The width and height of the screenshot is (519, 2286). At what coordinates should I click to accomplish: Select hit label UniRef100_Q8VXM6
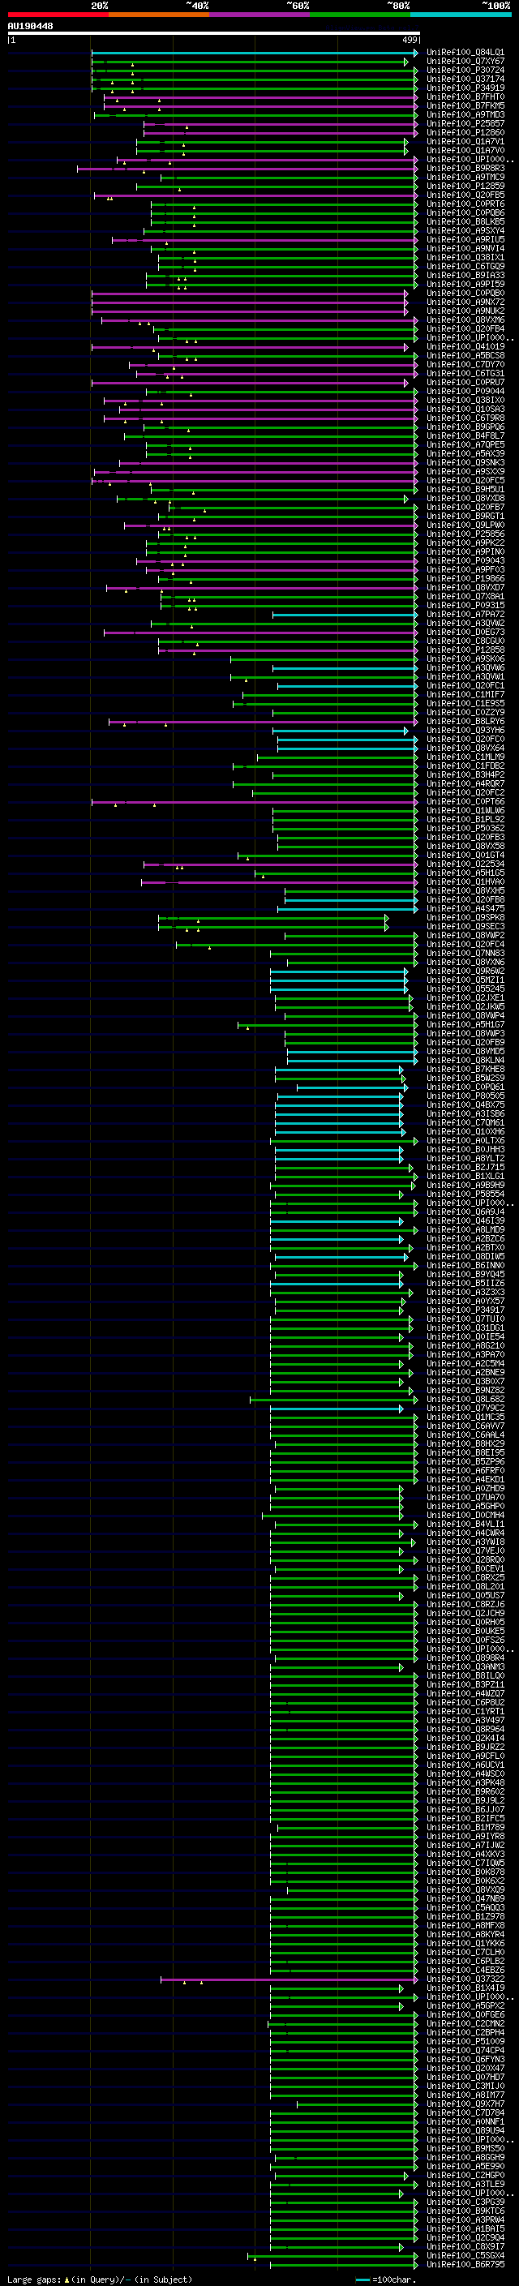tap(465, 320)
